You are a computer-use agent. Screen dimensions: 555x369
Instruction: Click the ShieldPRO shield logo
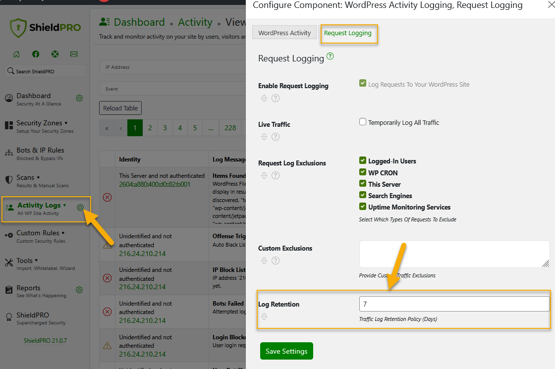(x=18, y=28)
